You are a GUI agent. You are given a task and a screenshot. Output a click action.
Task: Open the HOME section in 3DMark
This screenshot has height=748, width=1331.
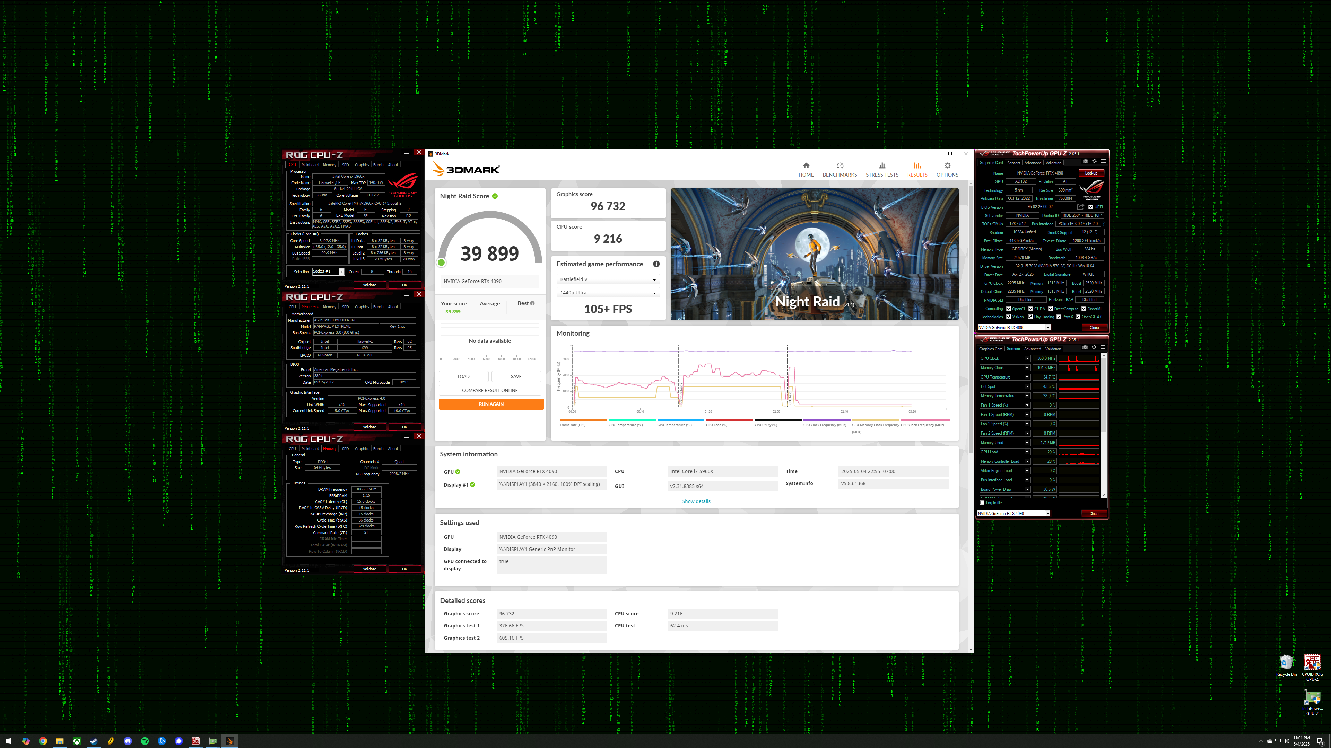pos(806,169)
